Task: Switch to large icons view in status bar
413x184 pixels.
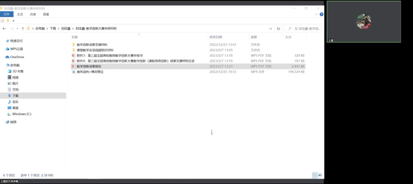Action: (x=320, y=175)
